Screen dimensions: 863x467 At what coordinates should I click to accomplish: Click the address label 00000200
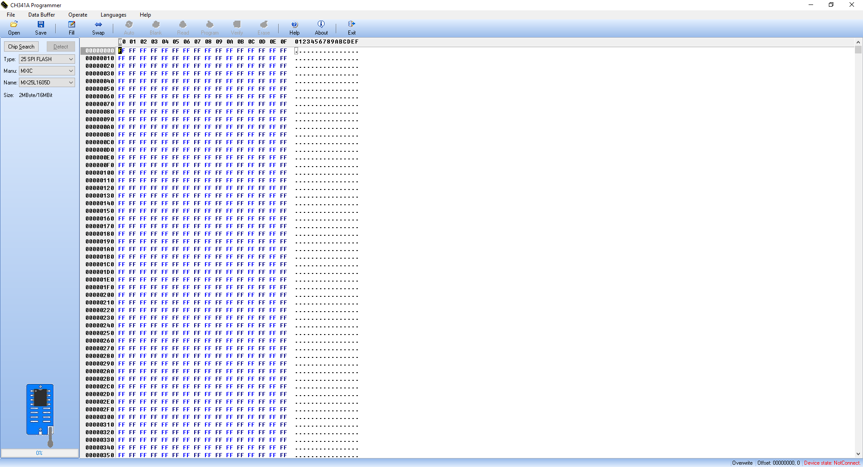[x=100, y=295]
